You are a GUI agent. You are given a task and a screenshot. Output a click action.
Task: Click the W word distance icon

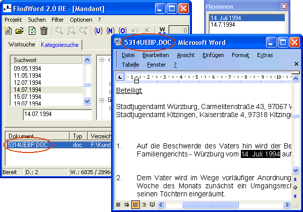pyautogui.click(x=162, y=30)
